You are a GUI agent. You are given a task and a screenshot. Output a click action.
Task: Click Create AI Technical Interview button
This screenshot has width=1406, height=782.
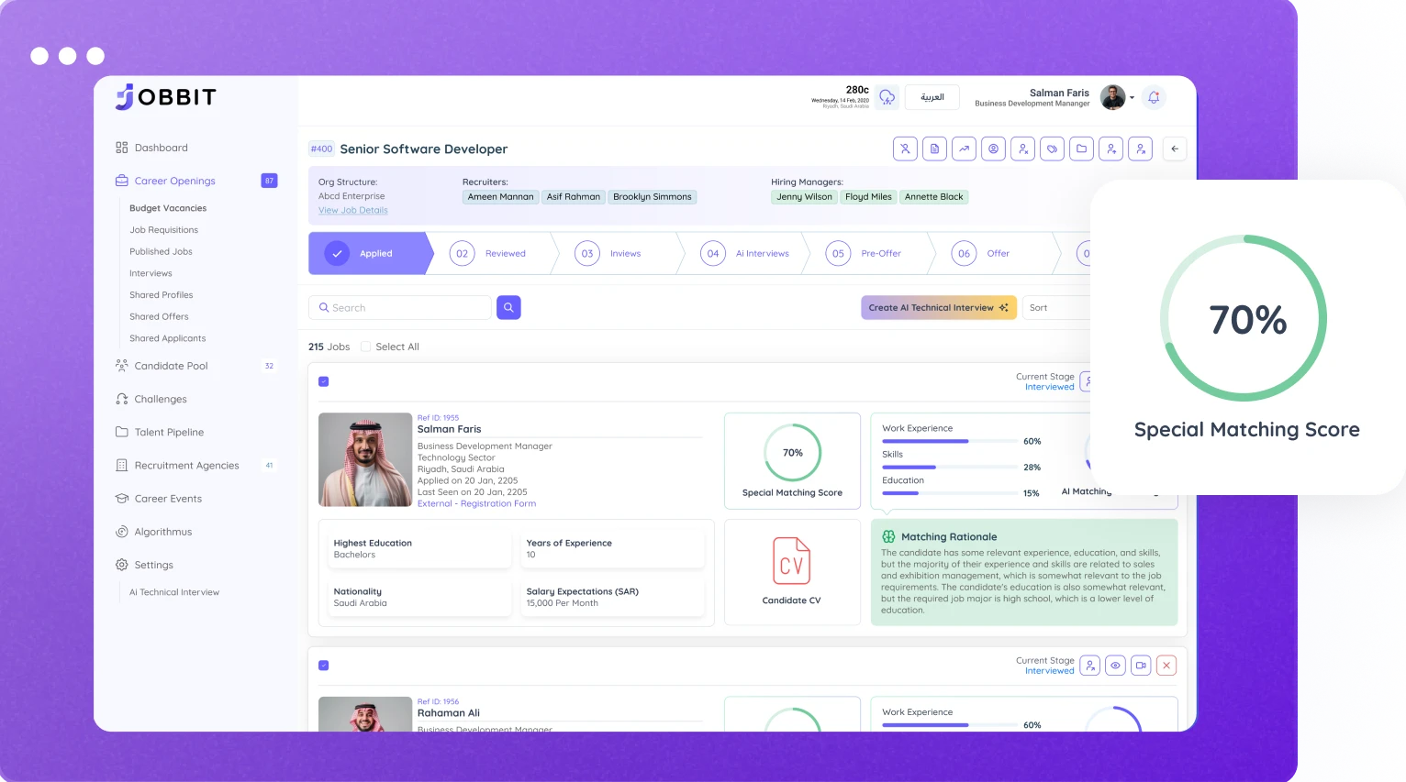(938, 308)
